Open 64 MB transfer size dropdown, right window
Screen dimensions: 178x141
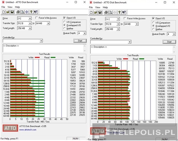[137, 24]
